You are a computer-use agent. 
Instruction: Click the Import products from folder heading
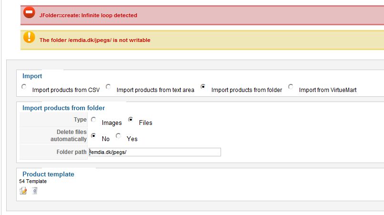63,108
